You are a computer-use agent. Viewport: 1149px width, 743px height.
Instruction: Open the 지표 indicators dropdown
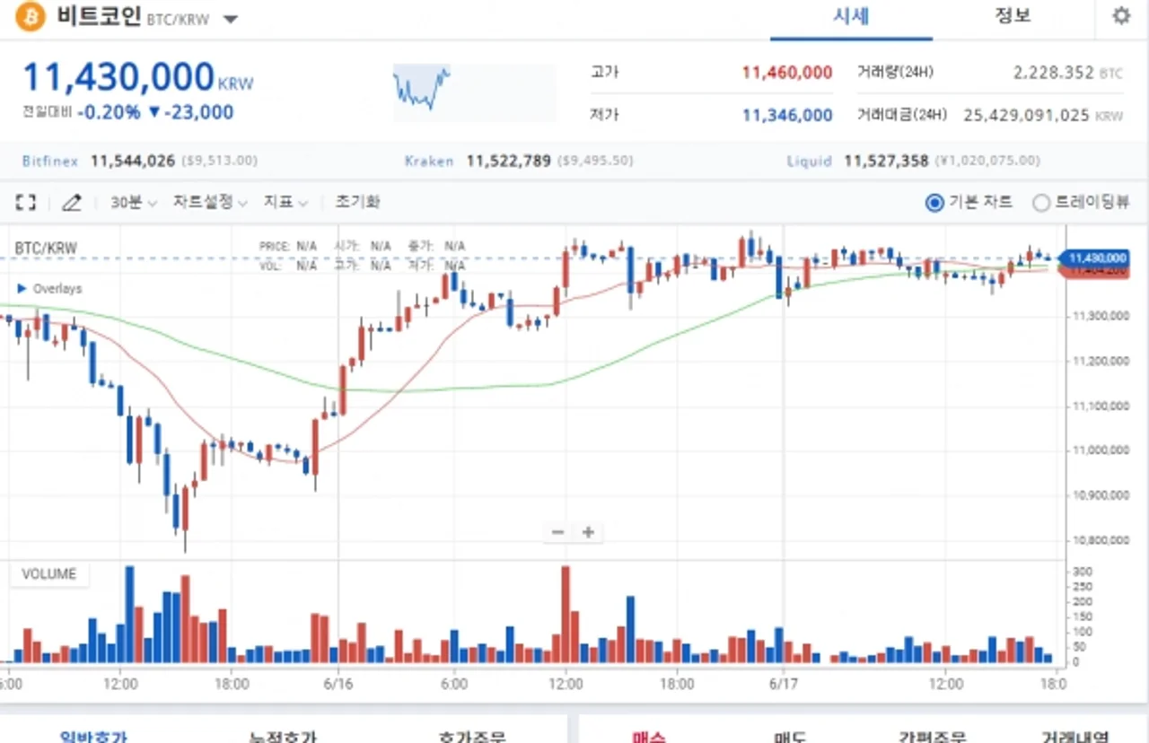(285, 203)
